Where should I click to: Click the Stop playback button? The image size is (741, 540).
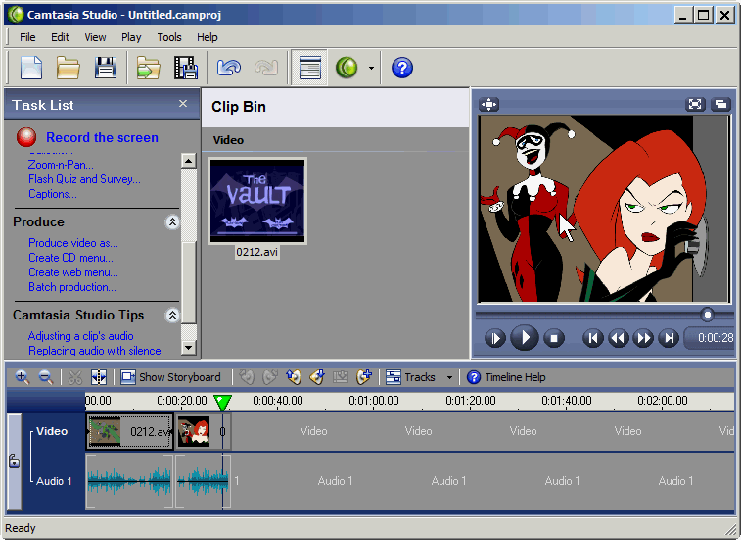click(554, 338)
